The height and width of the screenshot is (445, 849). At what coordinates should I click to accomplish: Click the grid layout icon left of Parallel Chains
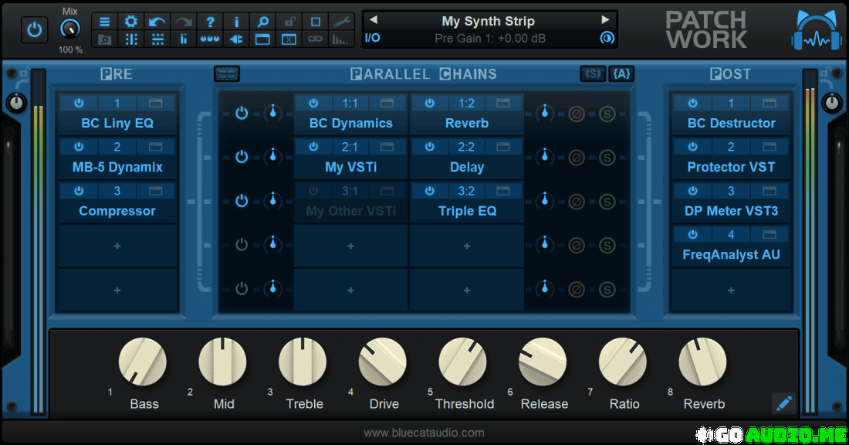pos(227,73)
